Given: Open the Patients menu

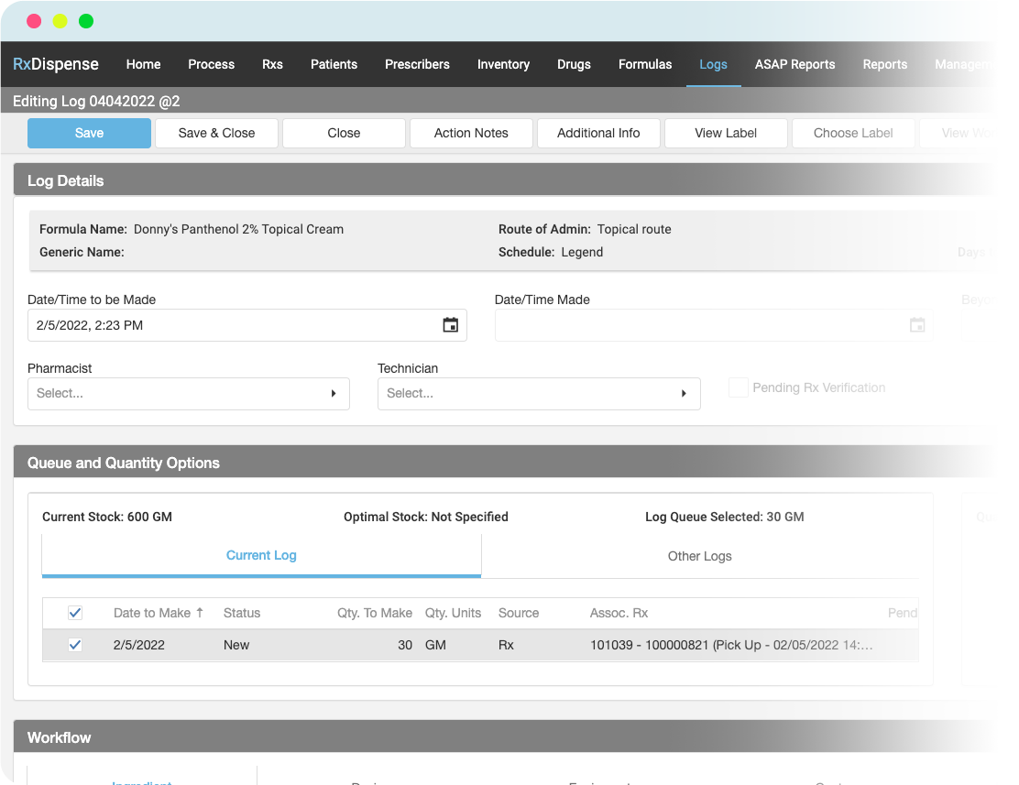Looking at the screenshot, I should (334, 64).
